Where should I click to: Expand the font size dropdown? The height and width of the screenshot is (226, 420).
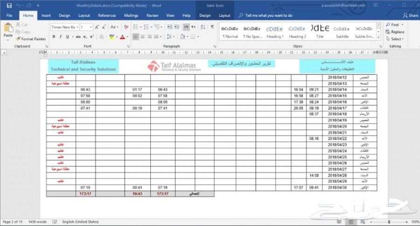[91, 27]
